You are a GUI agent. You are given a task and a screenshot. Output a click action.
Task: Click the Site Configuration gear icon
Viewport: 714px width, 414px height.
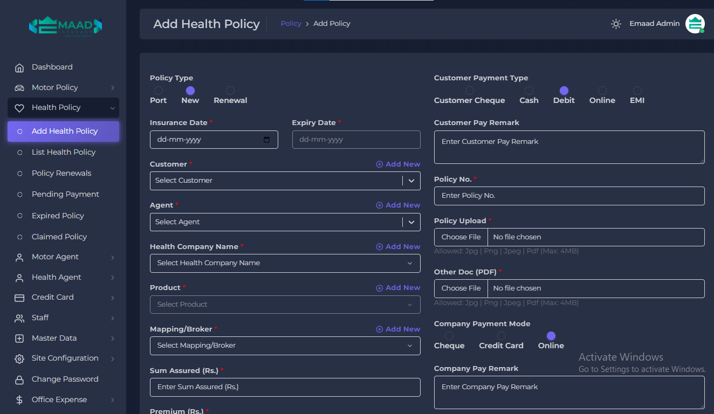click(x=19, y=358)
